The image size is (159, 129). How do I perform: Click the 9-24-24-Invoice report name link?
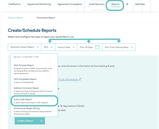click(68, 79)
